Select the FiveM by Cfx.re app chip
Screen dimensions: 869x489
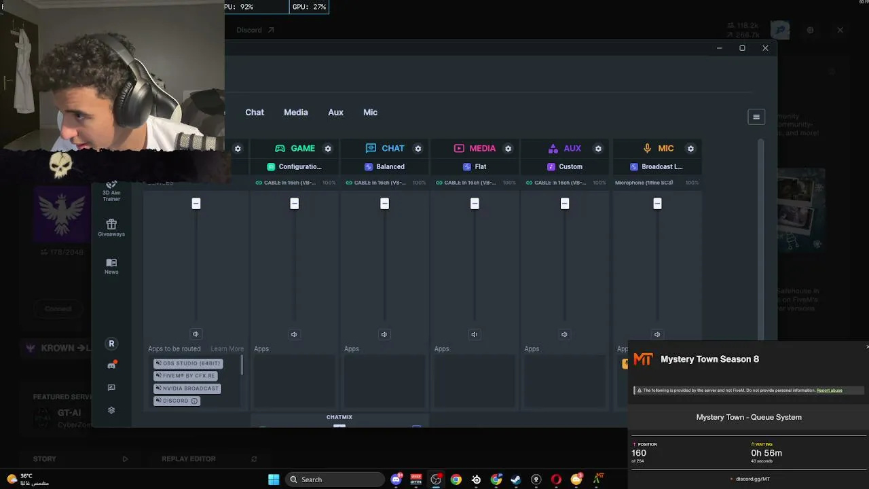(185, 376)
